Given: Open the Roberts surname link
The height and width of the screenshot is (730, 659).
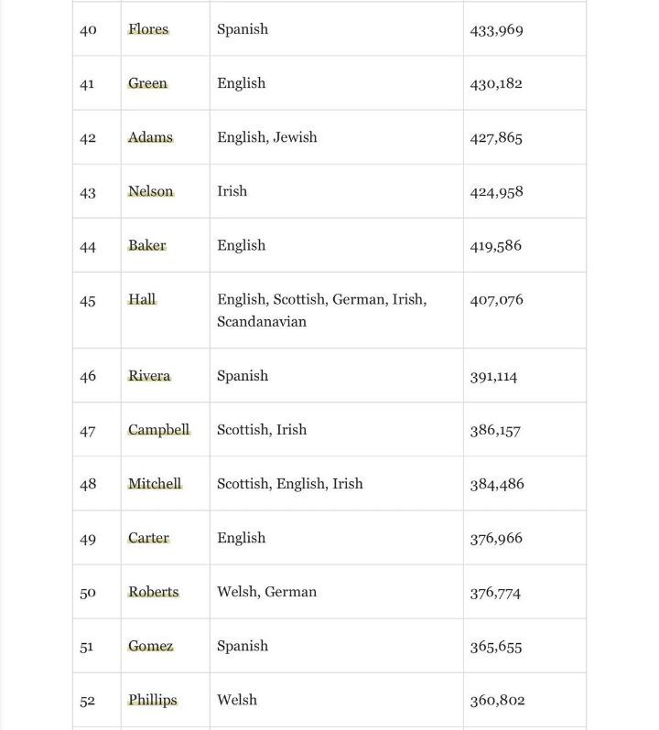Looking at the screenshot, I should [x=153, y=592].
